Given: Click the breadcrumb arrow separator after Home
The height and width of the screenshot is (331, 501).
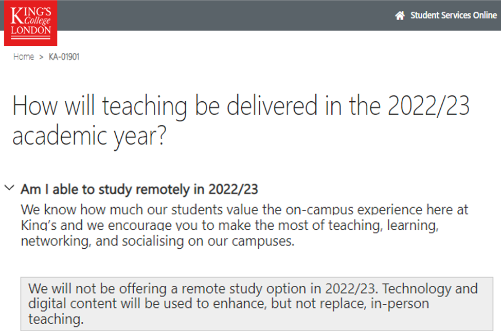Looking at the screenshot, I should coord(41,57).
